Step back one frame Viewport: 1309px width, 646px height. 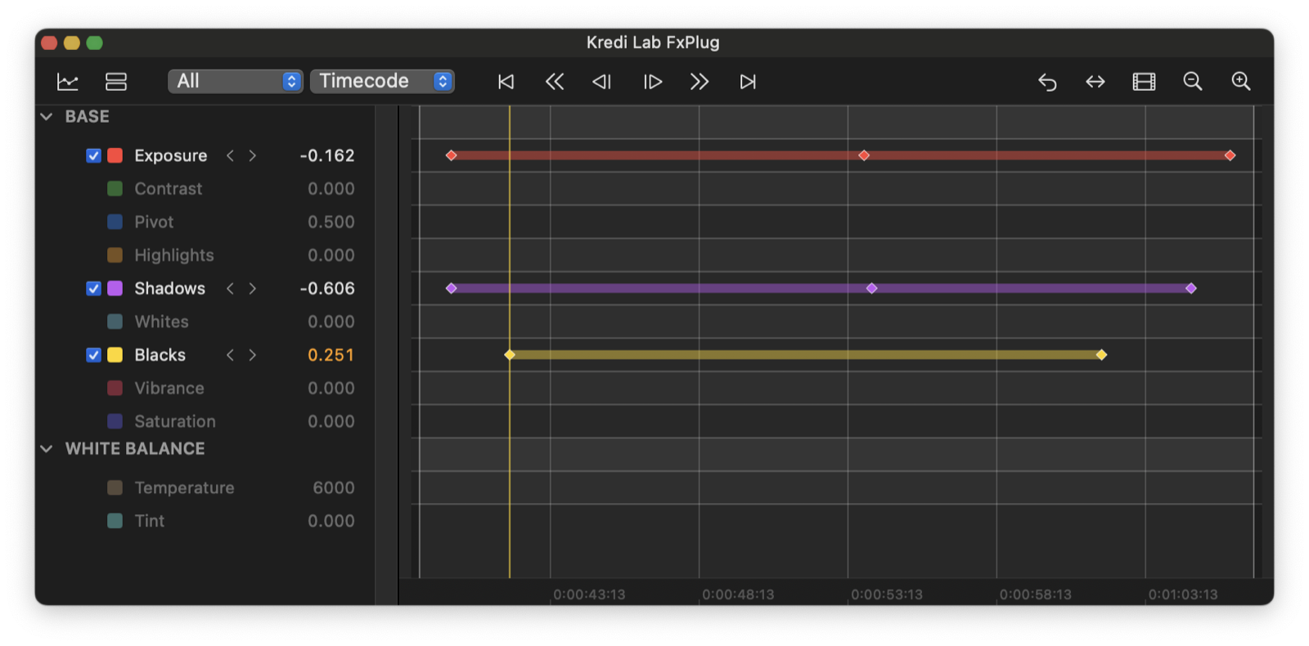(602, 82)
